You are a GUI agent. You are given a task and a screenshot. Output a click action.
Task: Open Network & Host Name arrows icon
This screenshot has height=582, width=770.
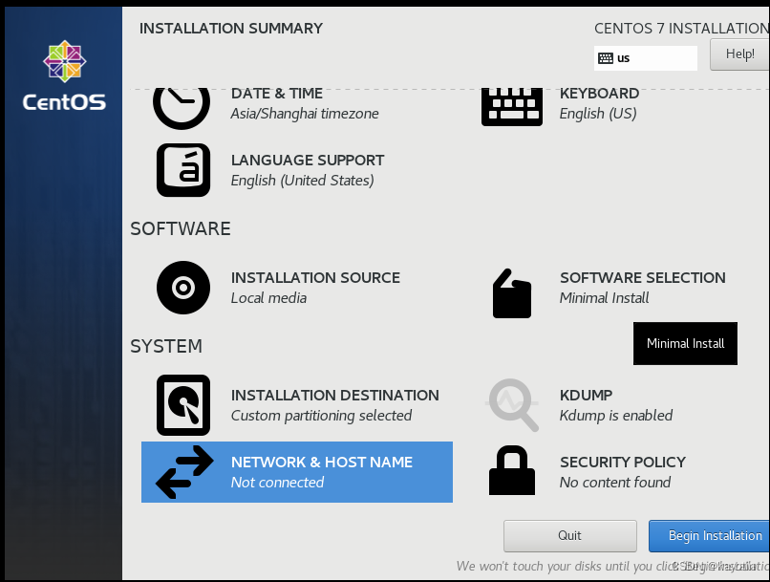point(184,472)
